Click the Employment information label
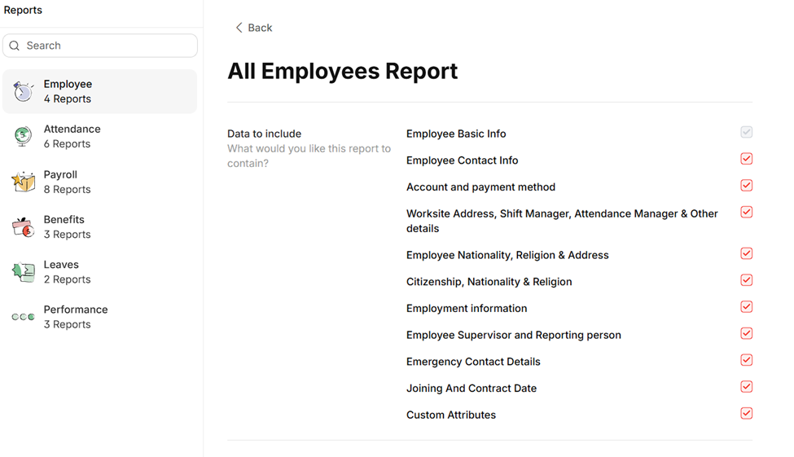Viewport: 794px width, 457px height. coord(467,309)
